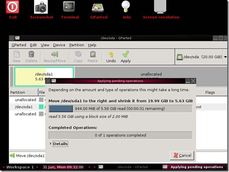Click the Undo toolbar arrow
Image resolution: width=229 pixels, height=172 pixels.
click(x=111, y=54)
